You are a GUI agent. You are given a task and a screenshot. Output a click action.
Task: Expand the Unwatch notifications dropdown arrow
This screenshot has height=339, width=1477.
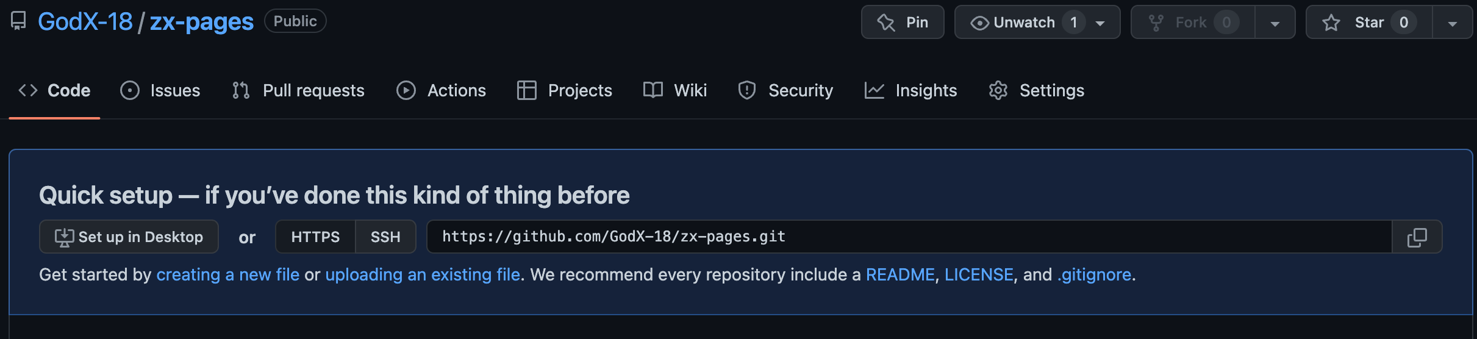pos(1100,23)
